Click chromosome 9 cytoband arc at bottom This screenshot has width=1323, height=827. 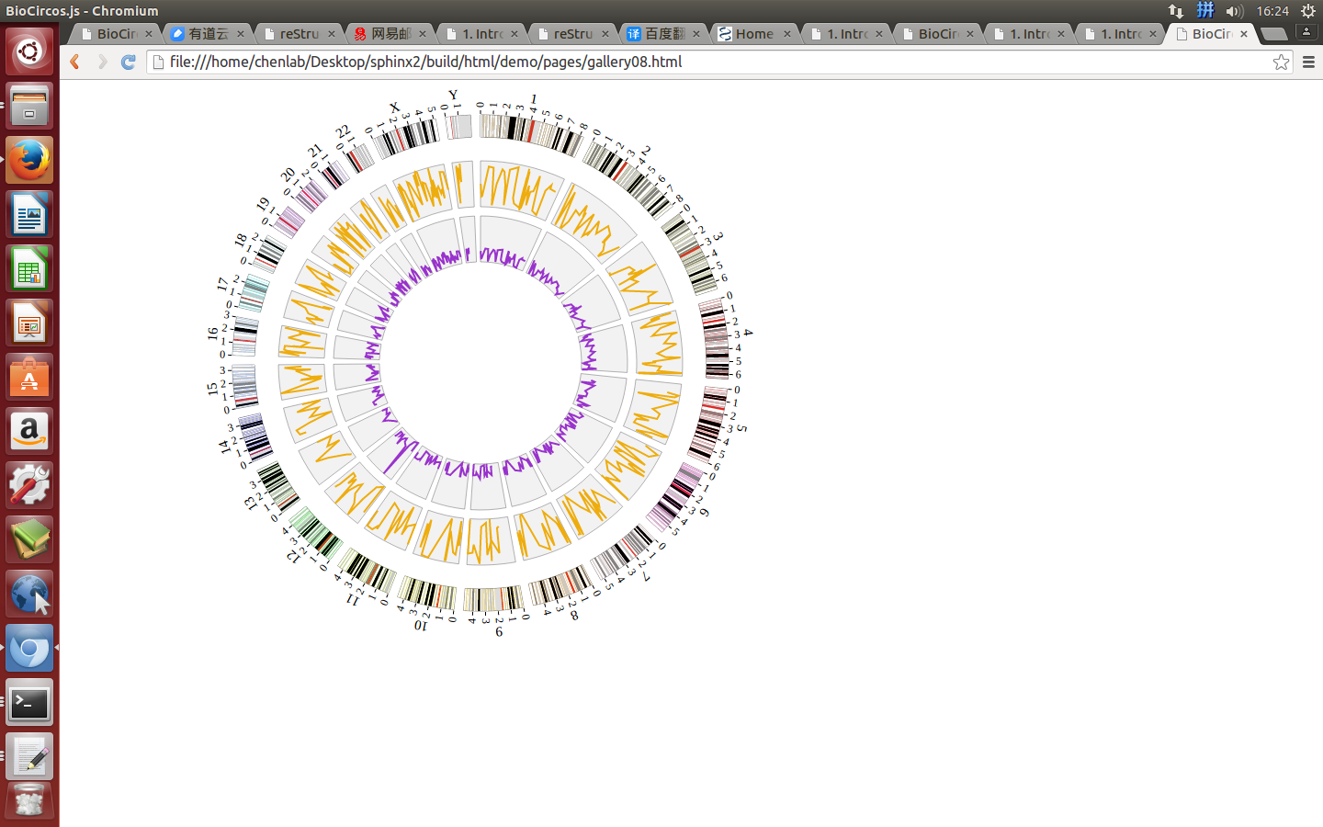493,600
